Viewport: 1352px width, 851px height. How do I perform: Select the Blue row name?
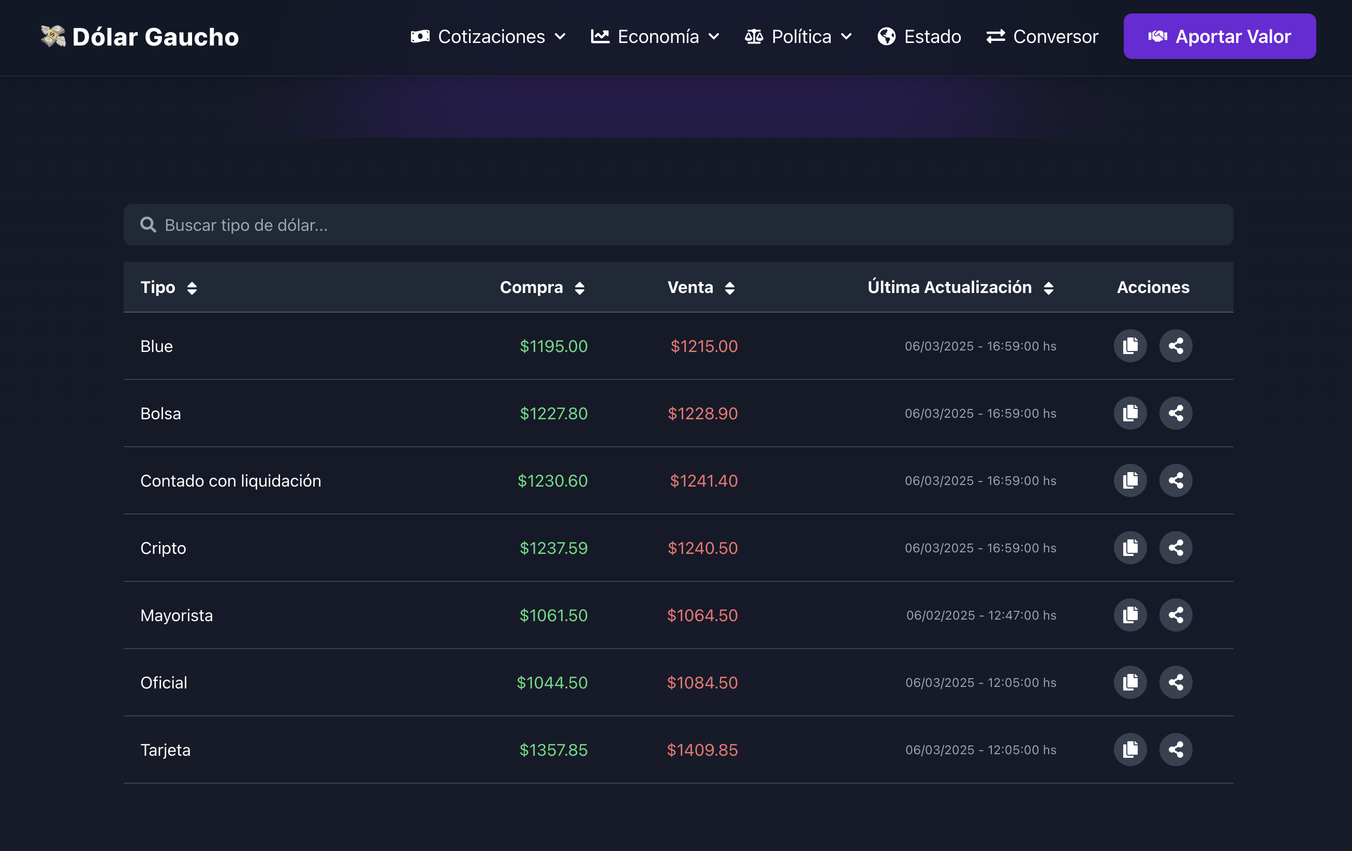(157, 346)
